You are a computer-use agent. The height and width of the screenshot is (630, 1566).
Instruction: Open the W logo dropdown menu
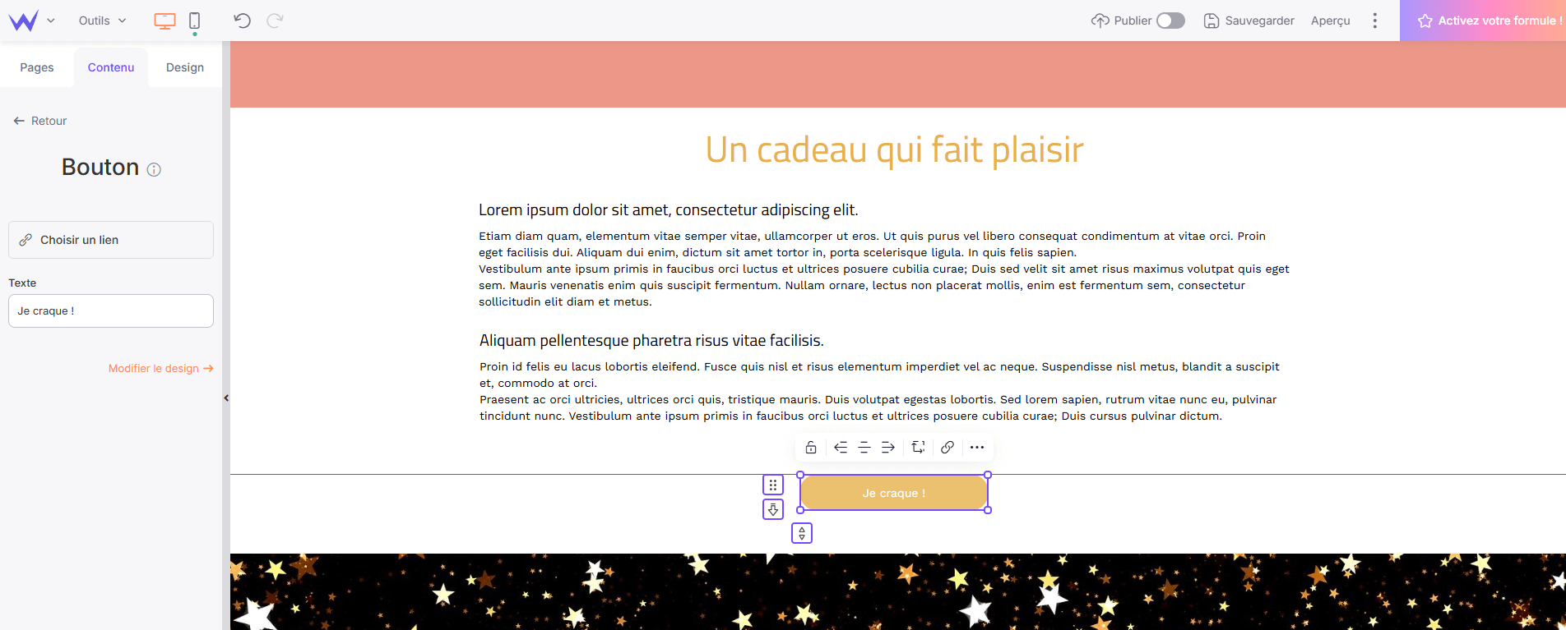point(31,21)
